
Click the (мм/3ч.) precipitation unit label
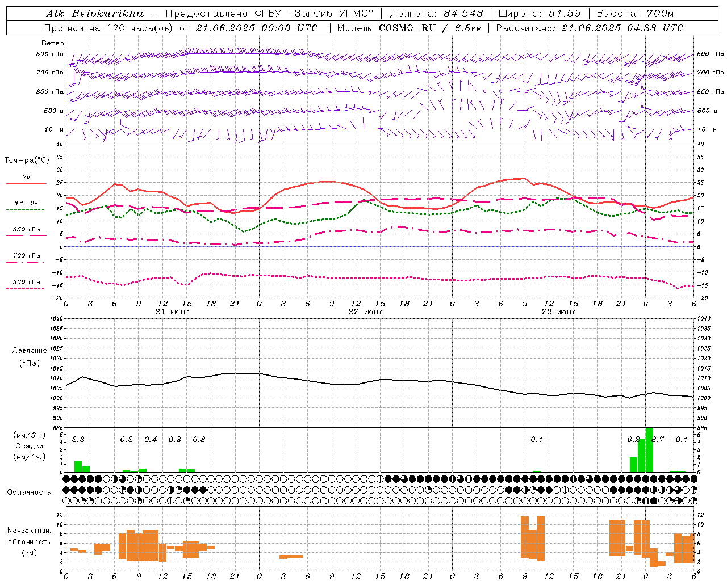point(29,436)
